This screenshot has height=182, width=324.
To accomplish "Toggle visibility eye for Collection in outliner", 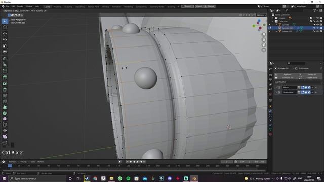I will tap(317, 21).
